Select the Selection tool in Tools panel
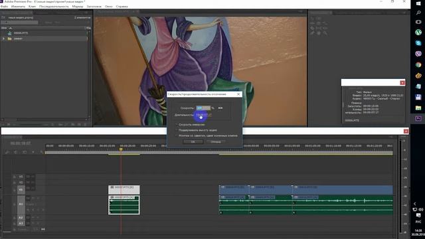Viewport: 425px width, 239px height. pyautogui.click(x=312, y=19)
